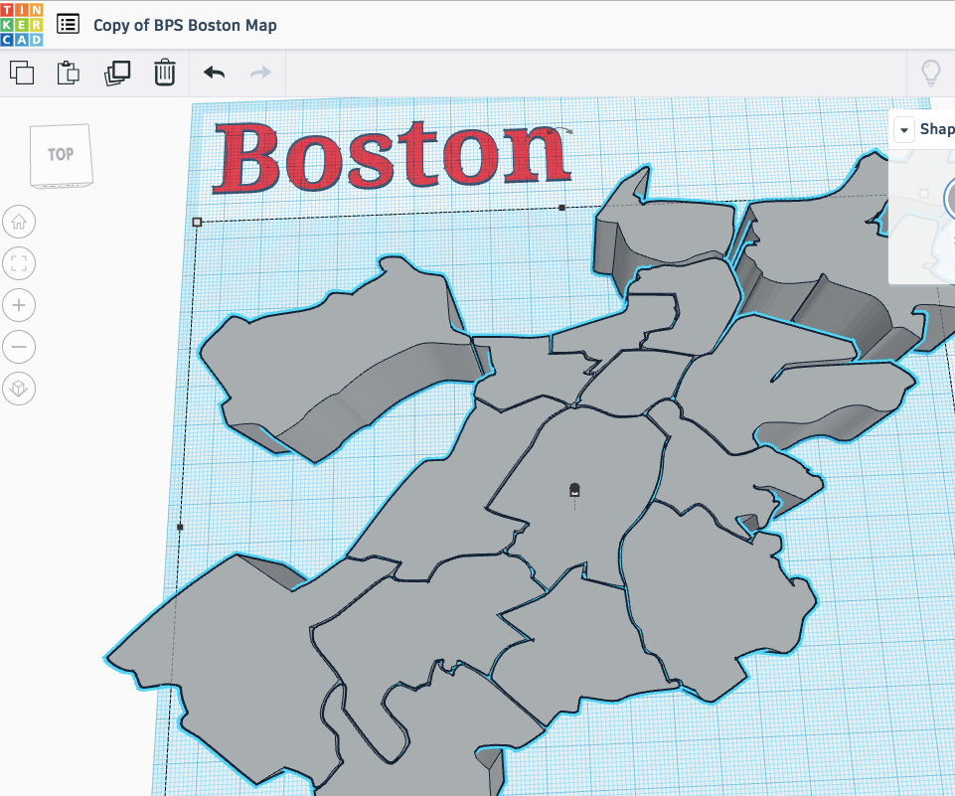Redo the last undone action
Viewport: 955px width, 796px height.
[259, 73]
